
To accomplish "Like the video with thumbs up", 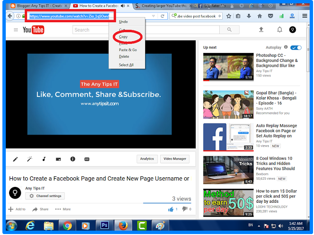I will point(171,209).
